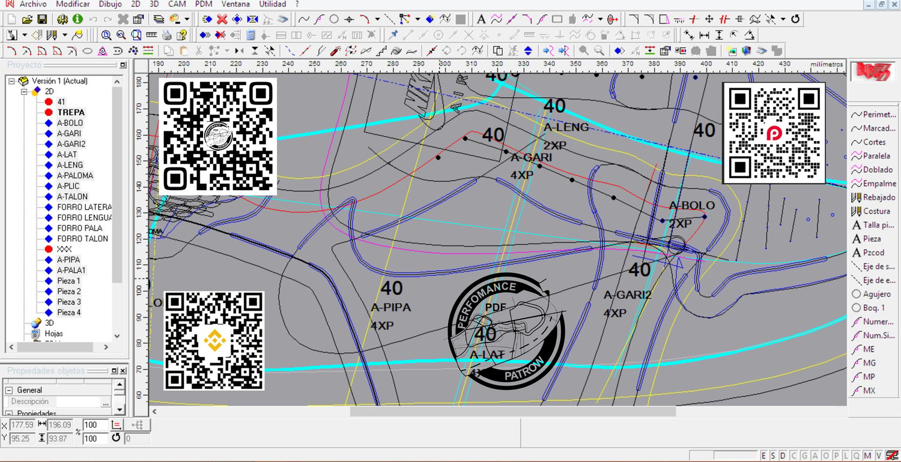Screen dimensions: 901x462
Task: Click the blue up-down triangles icon
Action: pyautogui.click(x=528, y=50)
